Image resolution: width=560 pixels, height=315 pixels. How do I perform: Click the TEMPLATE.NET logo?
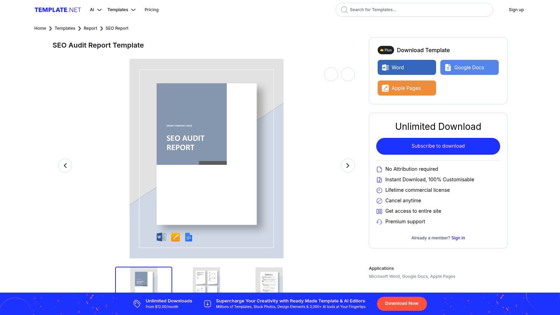[57, 10]
